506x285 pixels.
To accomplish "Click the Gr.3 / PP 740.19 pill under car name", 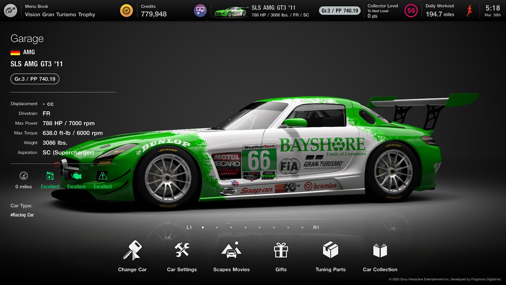I will (x=35, y=79).
